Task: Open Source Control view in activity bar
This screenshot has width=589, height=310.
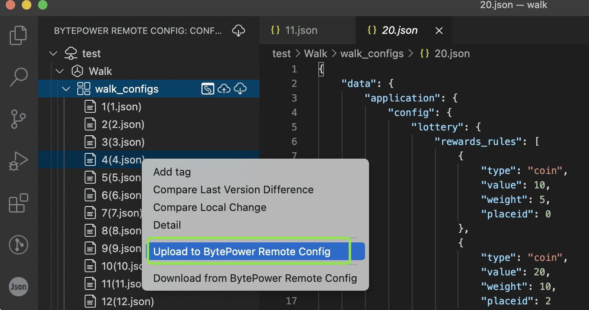Action: tap(18, 120)
